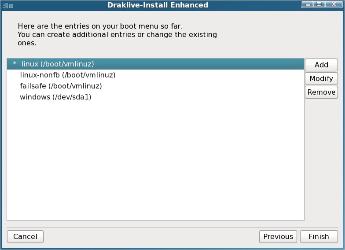The height and width of the screenshot is (250, 345).
Task: Click the separator line above Cancel
Action: tap(172, 227)
